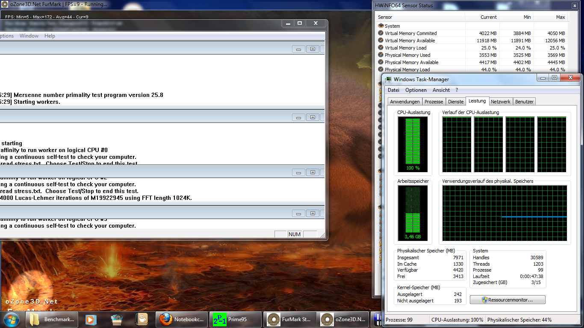This screenshot has width=584, height=328.
Task: Click the dartboard paint taskbar icon
Action: 117,319
